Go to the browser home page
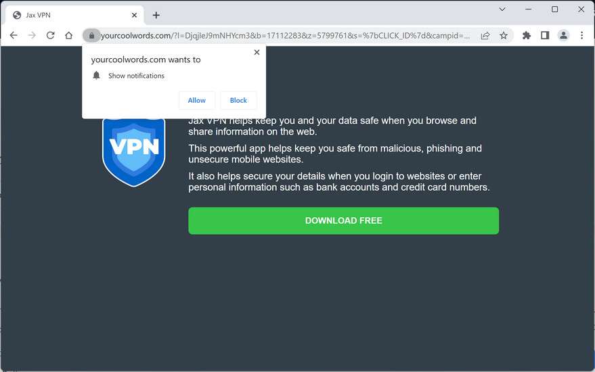The width and height of the screenshot is (595, 372). [x=68, y=36]
